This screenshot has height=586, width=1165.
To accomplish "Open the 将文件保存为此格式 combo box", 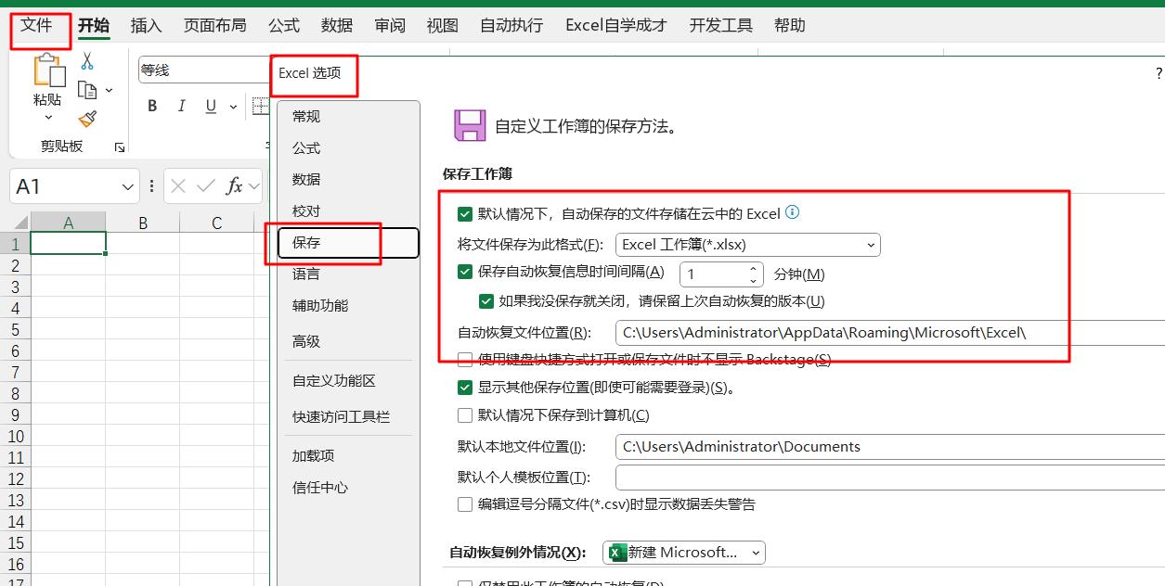I will click(747, 245).
